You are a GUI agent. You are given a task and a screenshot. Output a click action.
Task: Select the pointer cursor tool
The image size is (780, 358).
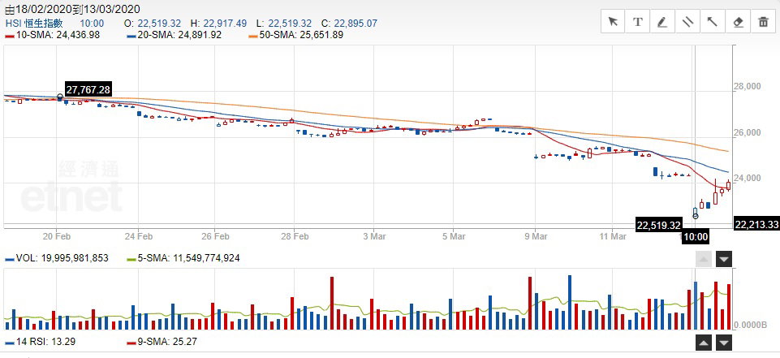pos(613,21)
